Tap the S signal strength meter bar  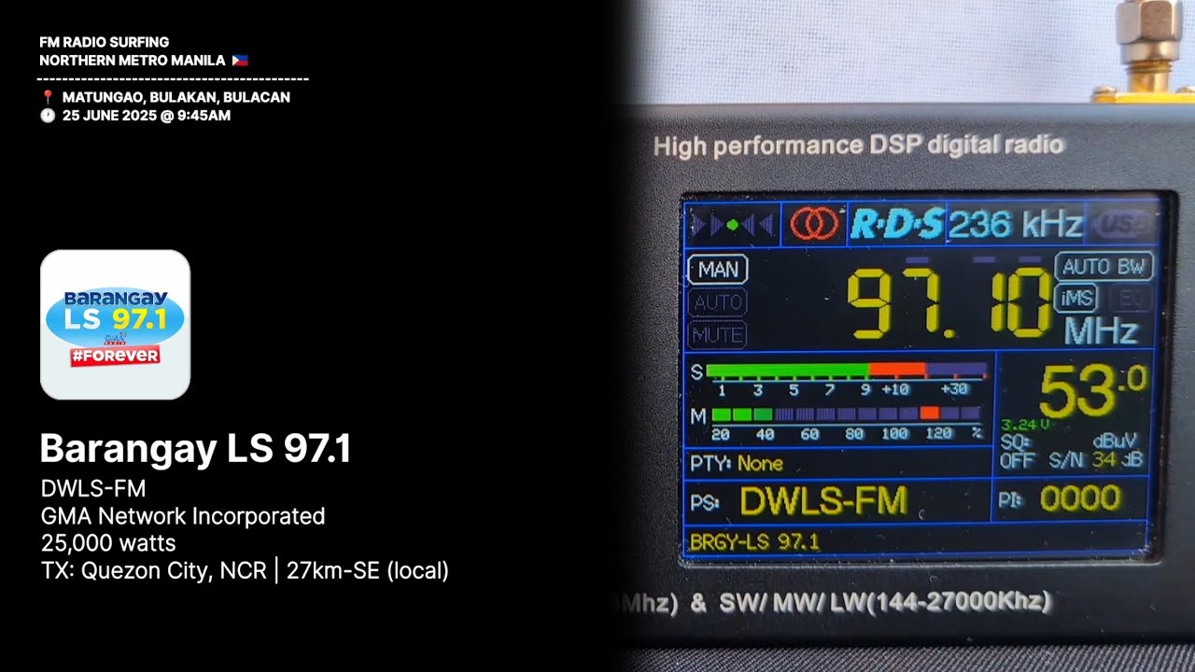coord(846,370)
